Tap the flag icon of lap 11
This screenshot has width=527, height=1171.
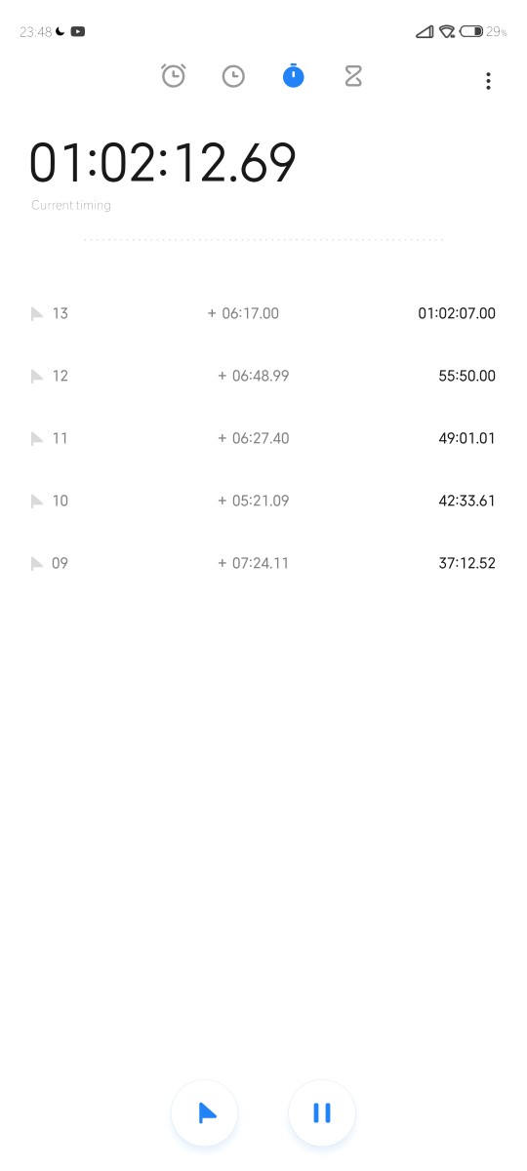click(x=37, y=439)
